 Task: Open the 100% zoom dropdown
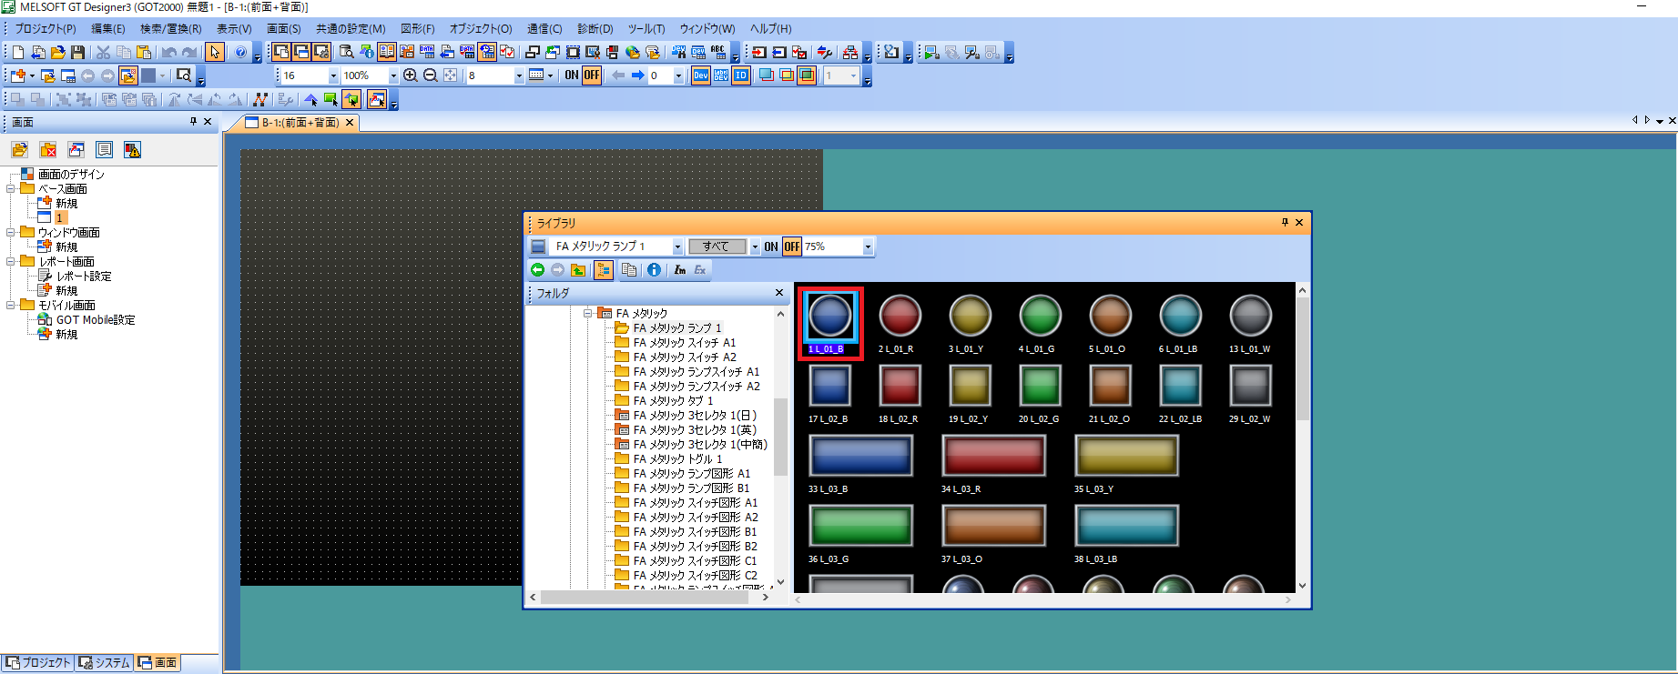[x=393, y=75]
